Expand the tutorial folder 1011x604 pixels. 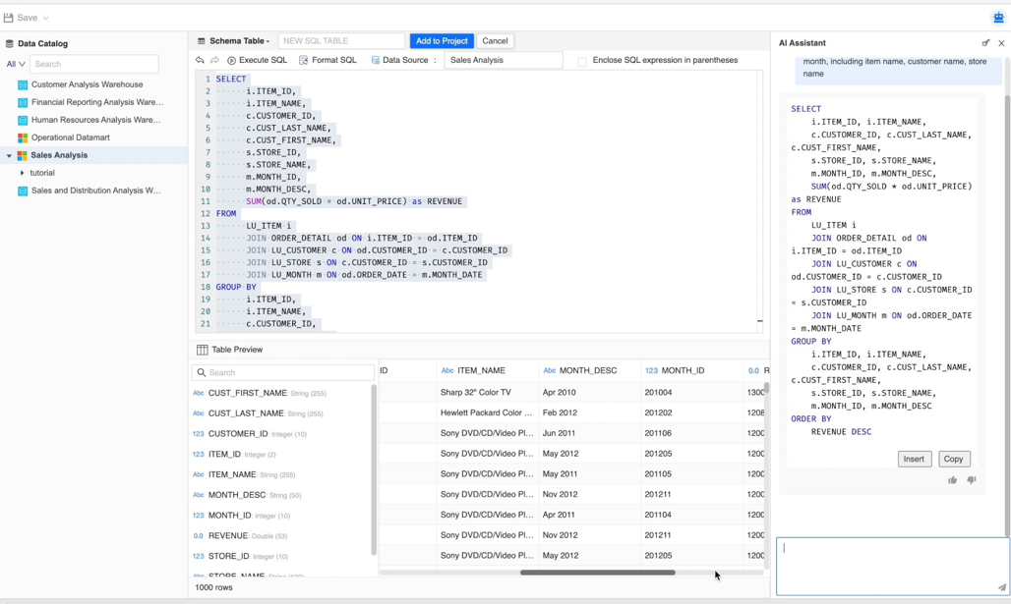(22, 173)
